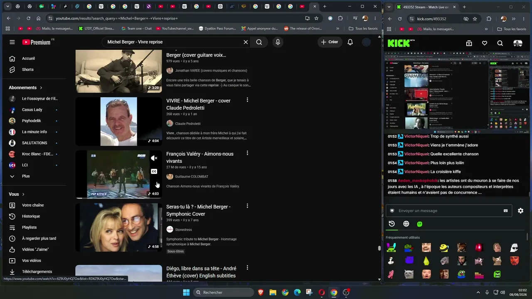The width and height of the screenshot is (532, 299).
Task: Open Kick chat settings gear
Action: (x=520, y=211)
